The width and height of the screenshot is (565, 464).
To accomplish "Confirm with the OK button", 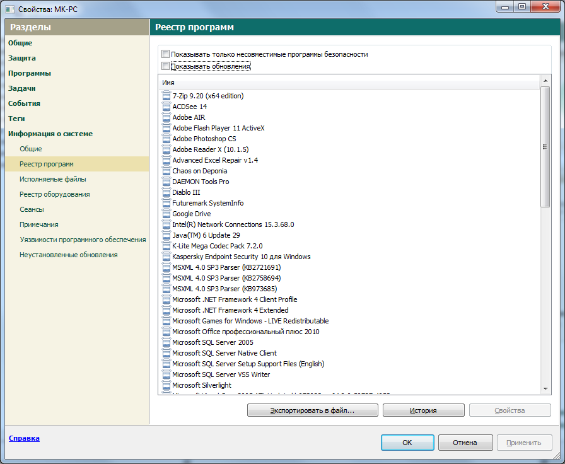I will point(407,443).
